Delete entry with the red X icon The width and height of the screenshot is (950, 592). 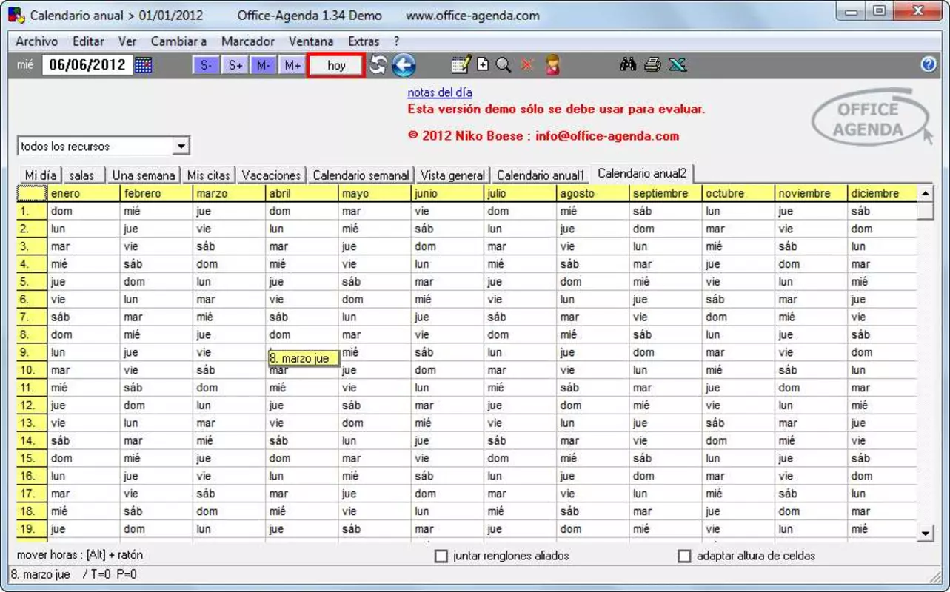[527, 65]
